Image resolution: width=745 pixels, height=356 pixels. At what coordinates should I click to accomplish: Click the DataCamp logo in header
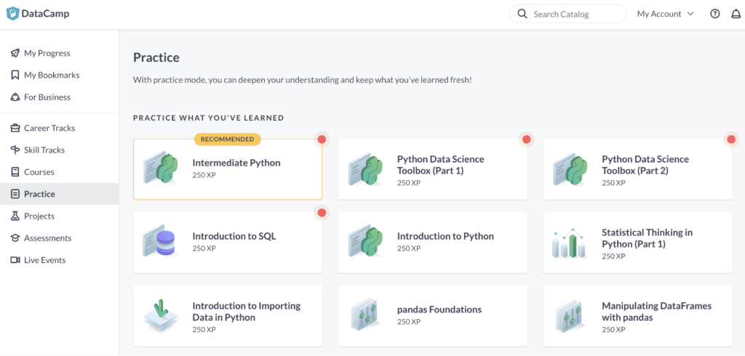click(x=39, y=14)
